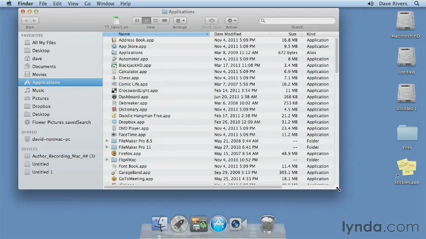Select Address Book.app icon
This screenshot has width=426, height=239.
point(114,40)
